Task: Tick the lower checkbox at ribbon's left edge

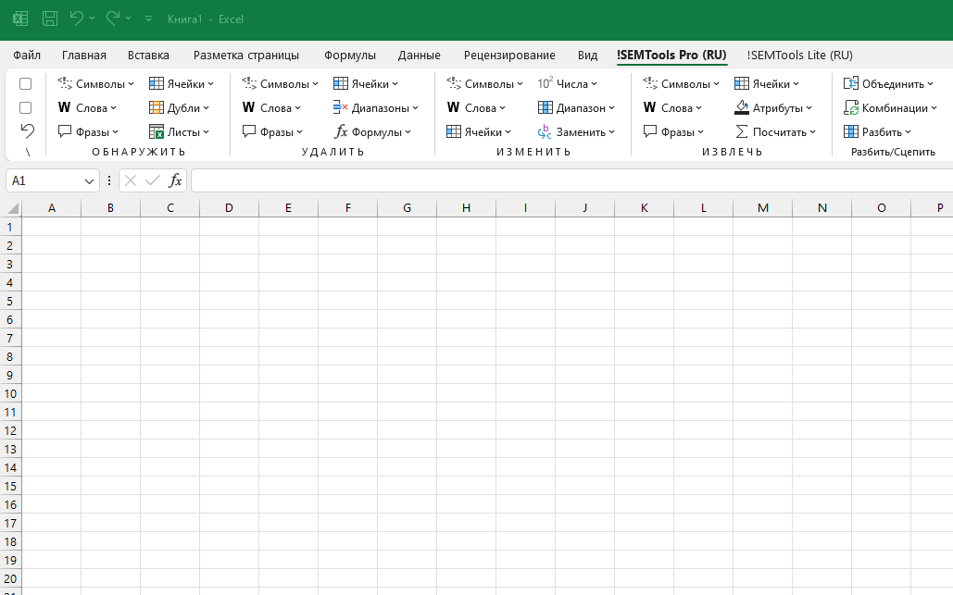Action: [26, 107]
